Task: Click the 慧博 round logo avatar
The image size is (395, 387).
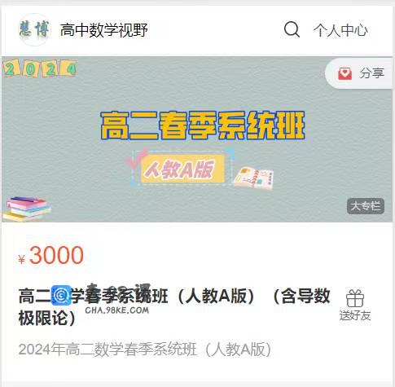Action: point(34,29)
